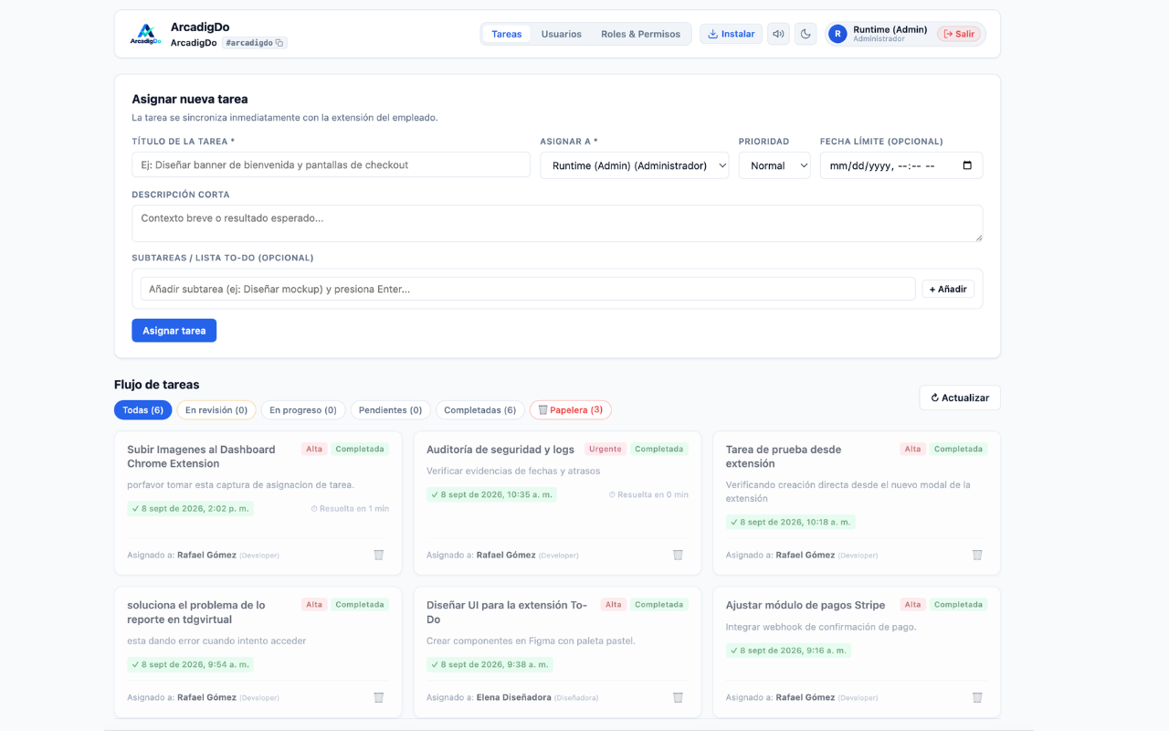Open the Auditoría de seguridad y logs title
The width and height of the screenshot is (1169, 731).
500,450
